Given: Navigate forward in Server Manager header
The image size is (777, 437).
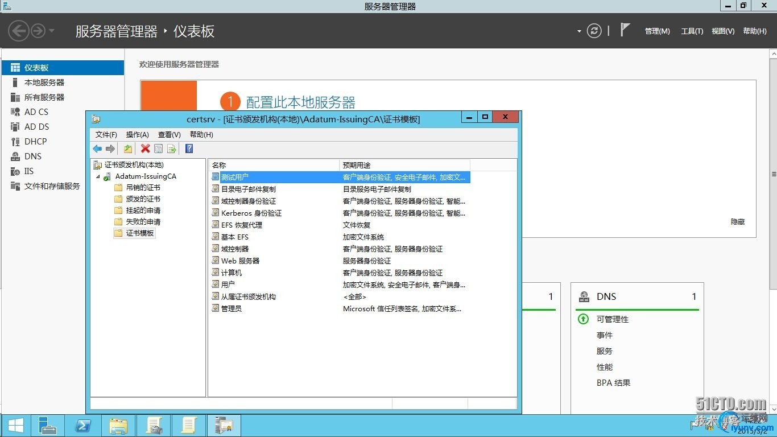Looking at the screenshot, I should point(38,31).
